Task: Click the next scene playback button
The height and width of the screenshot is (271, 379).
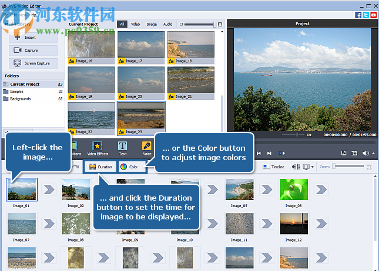Action: tap(281, 153)
